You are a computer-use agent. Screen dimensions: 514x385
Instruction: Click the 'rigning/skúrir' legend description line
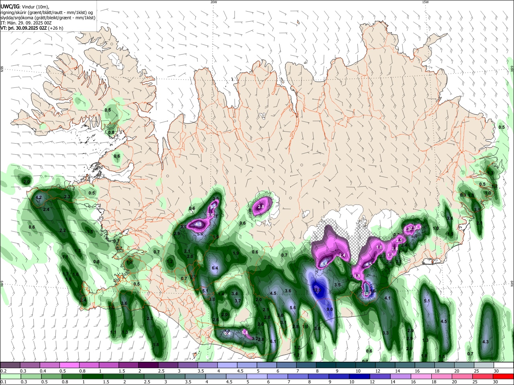click(x=47, y=12)
